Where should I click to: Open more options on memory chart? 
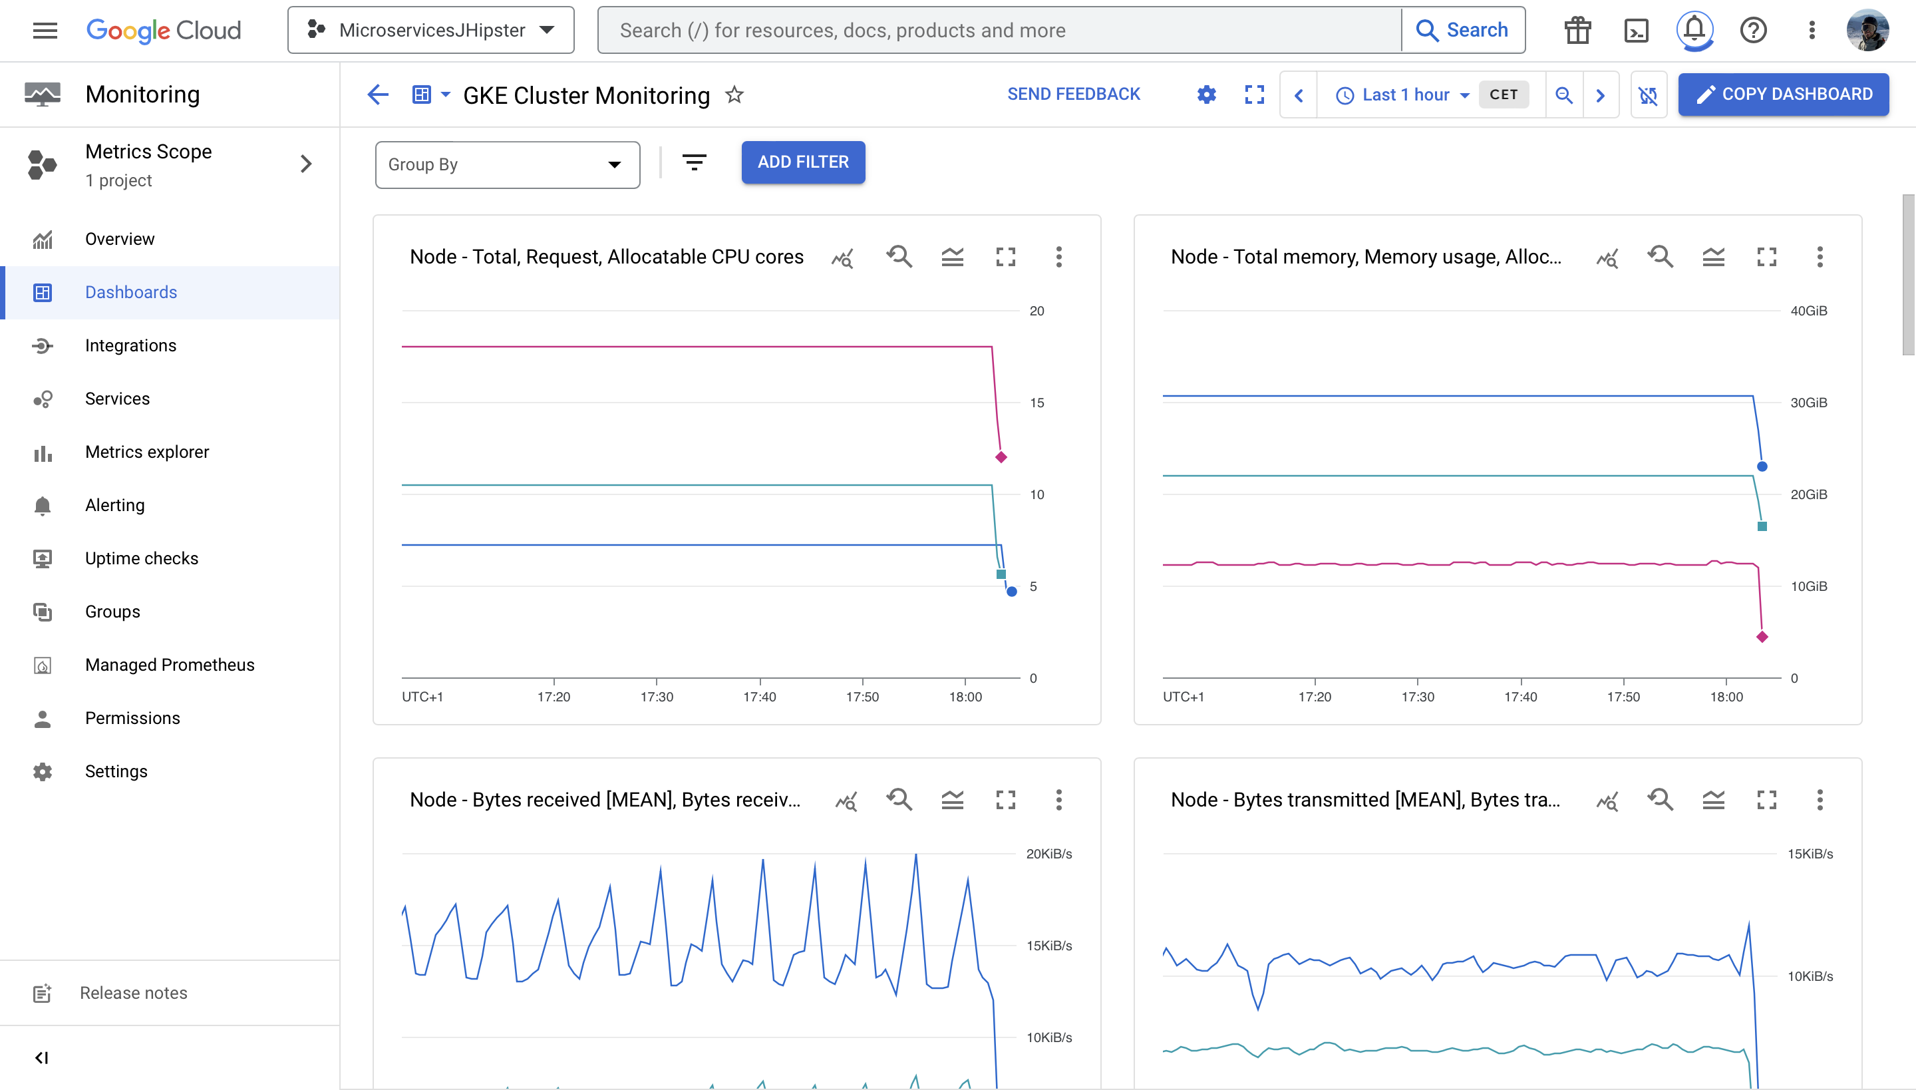1820,257
